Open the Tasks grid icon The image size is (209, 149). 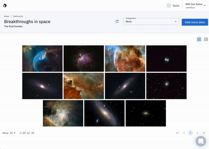coord(169,5)
